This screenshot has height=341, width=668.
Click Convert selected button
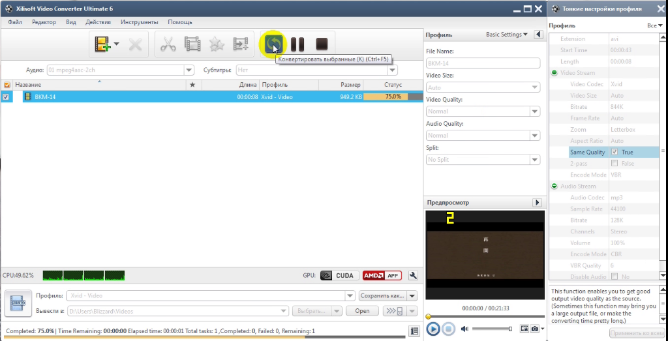tap(273, 44)
